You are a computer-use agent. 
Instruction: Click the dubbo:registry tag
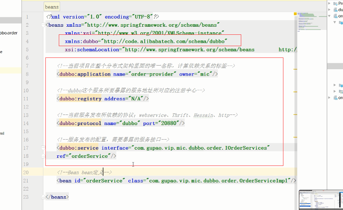pyautogui.click(x=80, y=99)
